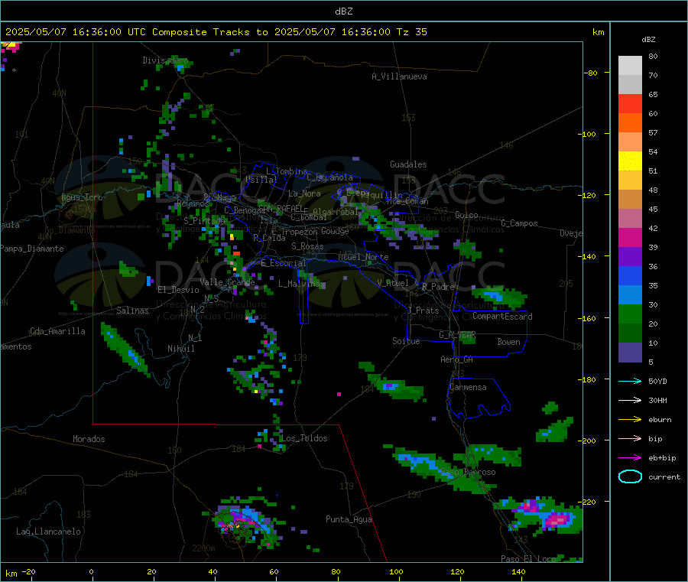Click the magenta storm cell near bottom right

pos(557,520)
